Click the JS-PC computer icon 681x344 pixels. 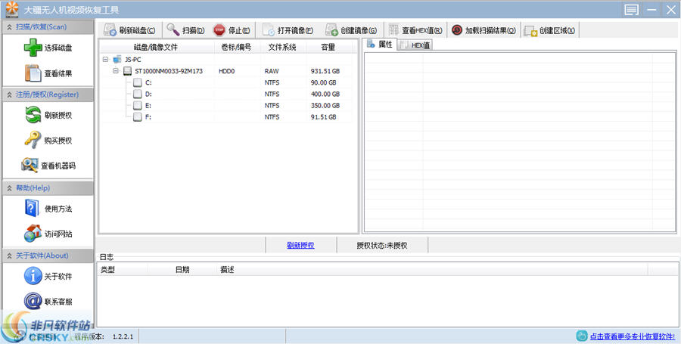coord(117,60)
